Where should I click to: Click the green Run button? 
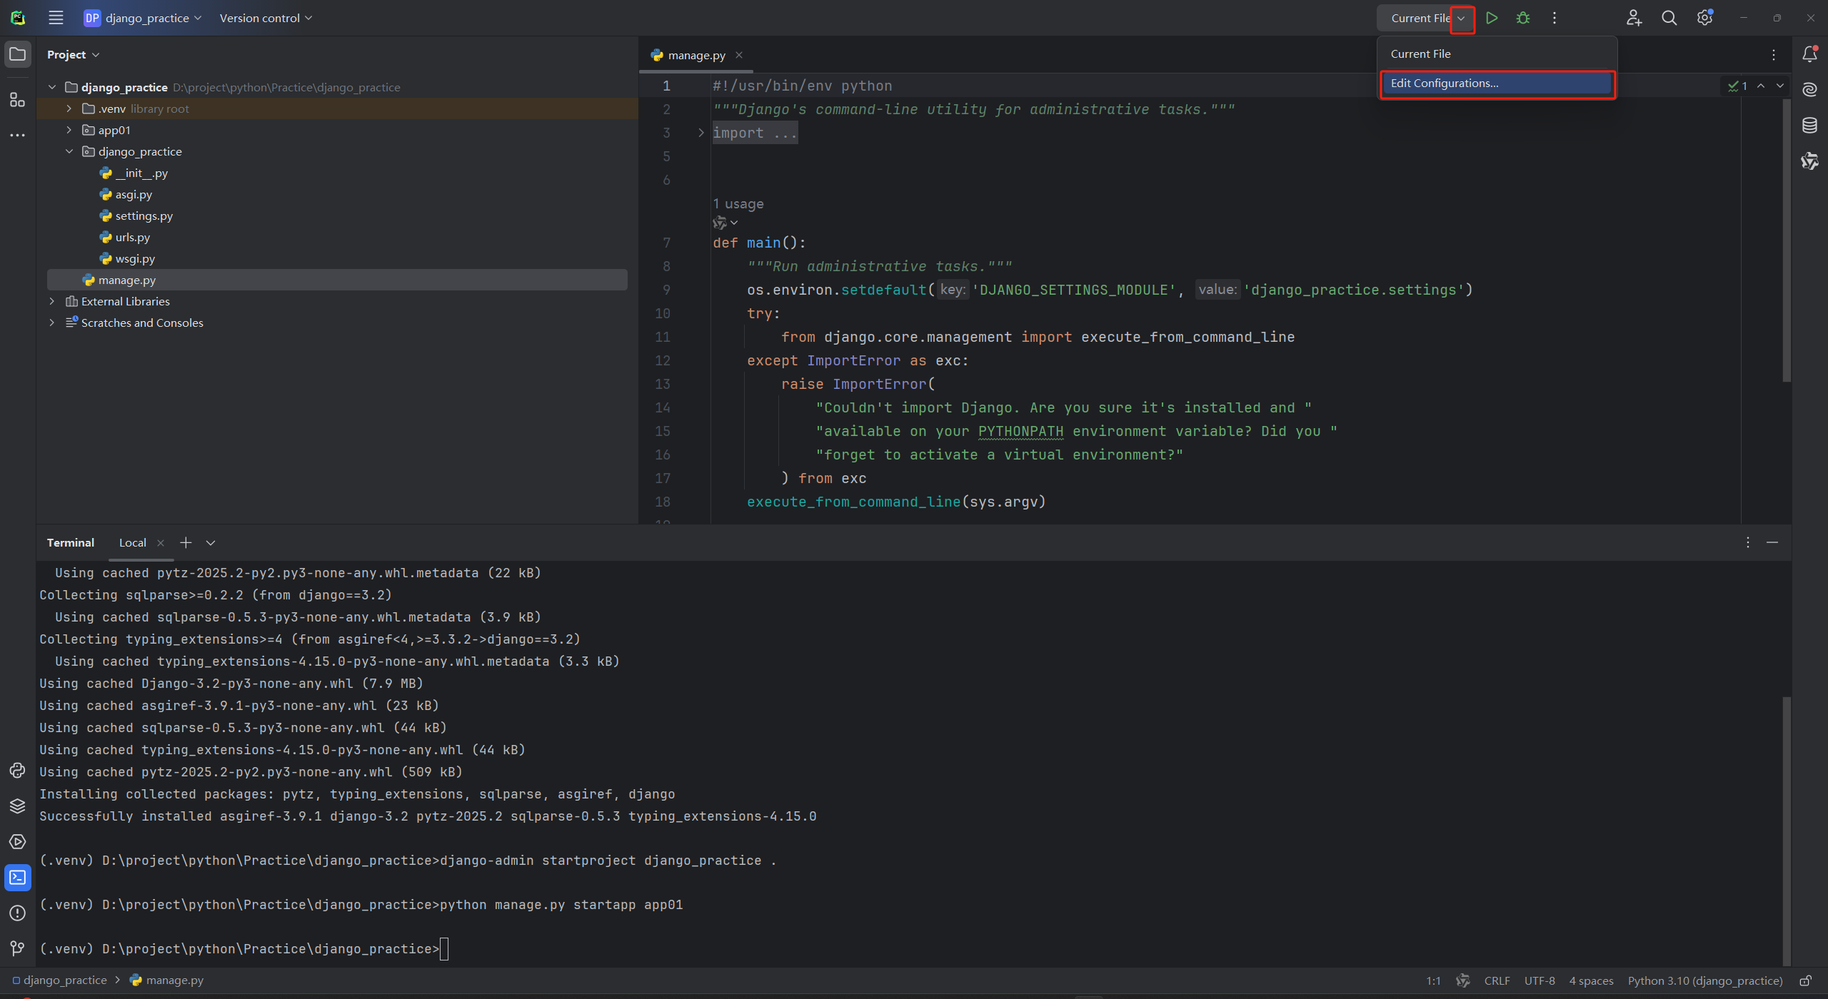[x=1492, y=18]
